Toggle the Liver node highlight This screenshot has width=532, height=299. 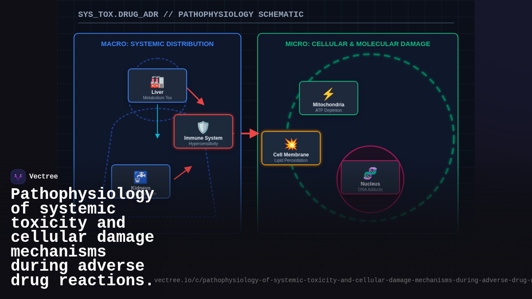(x=157, y=85)
